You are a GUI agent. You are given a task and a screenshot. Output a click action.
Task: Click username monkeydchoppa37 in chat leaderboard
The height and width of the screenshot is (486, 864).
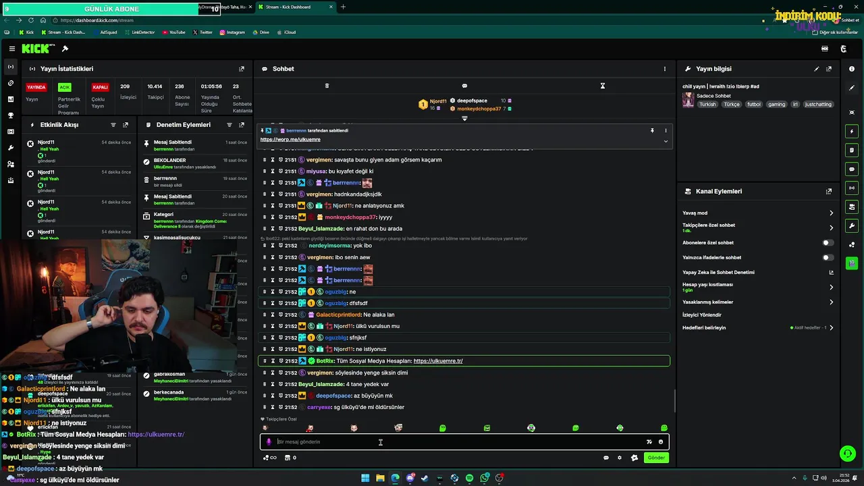[x=479, y=109]
